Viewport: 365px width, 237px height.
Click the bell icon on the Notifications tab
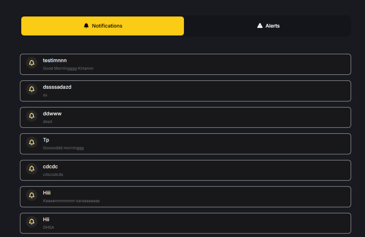(86, 26)
